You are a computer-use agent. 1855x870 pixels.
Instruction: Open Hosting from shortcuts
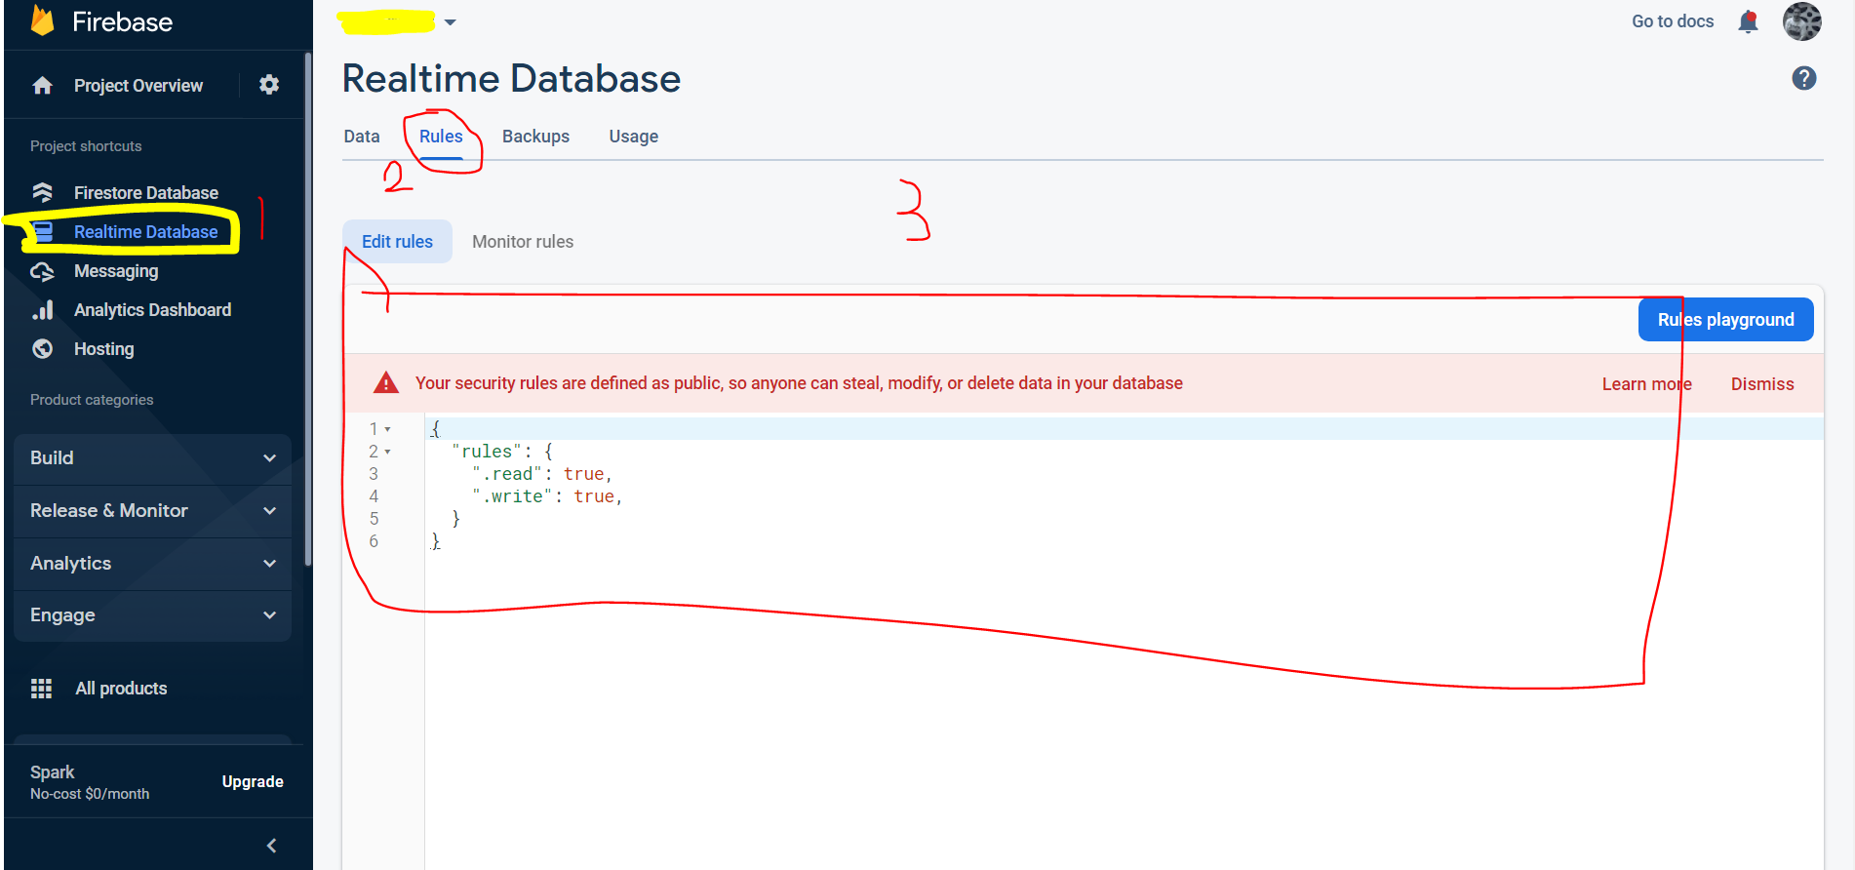(x=104, y=349)
